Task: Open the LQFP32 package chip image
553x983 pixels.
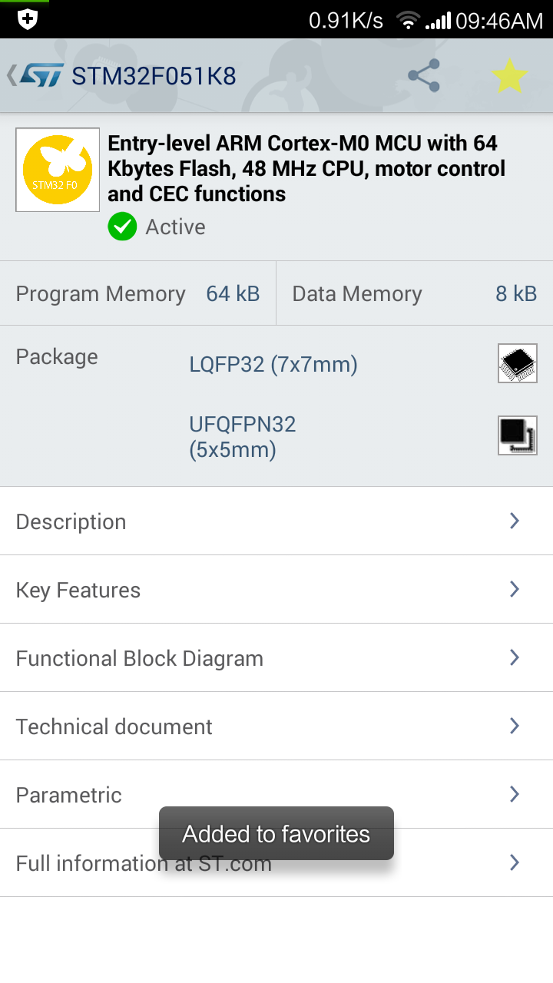Action: (x=518, y=363)
